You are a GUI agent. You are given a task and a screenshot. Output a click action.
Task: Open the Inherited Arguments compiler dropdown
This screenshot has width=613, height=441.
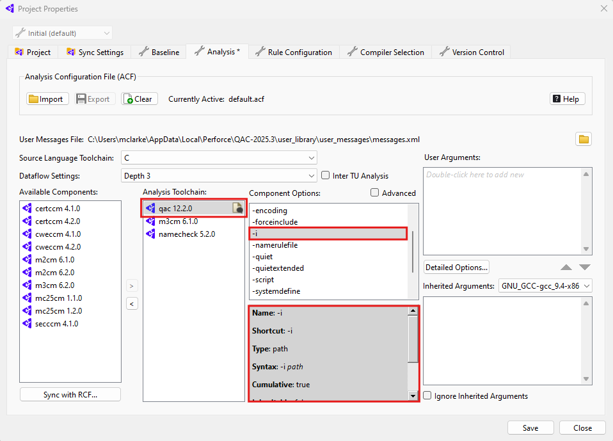pos(545,286)
